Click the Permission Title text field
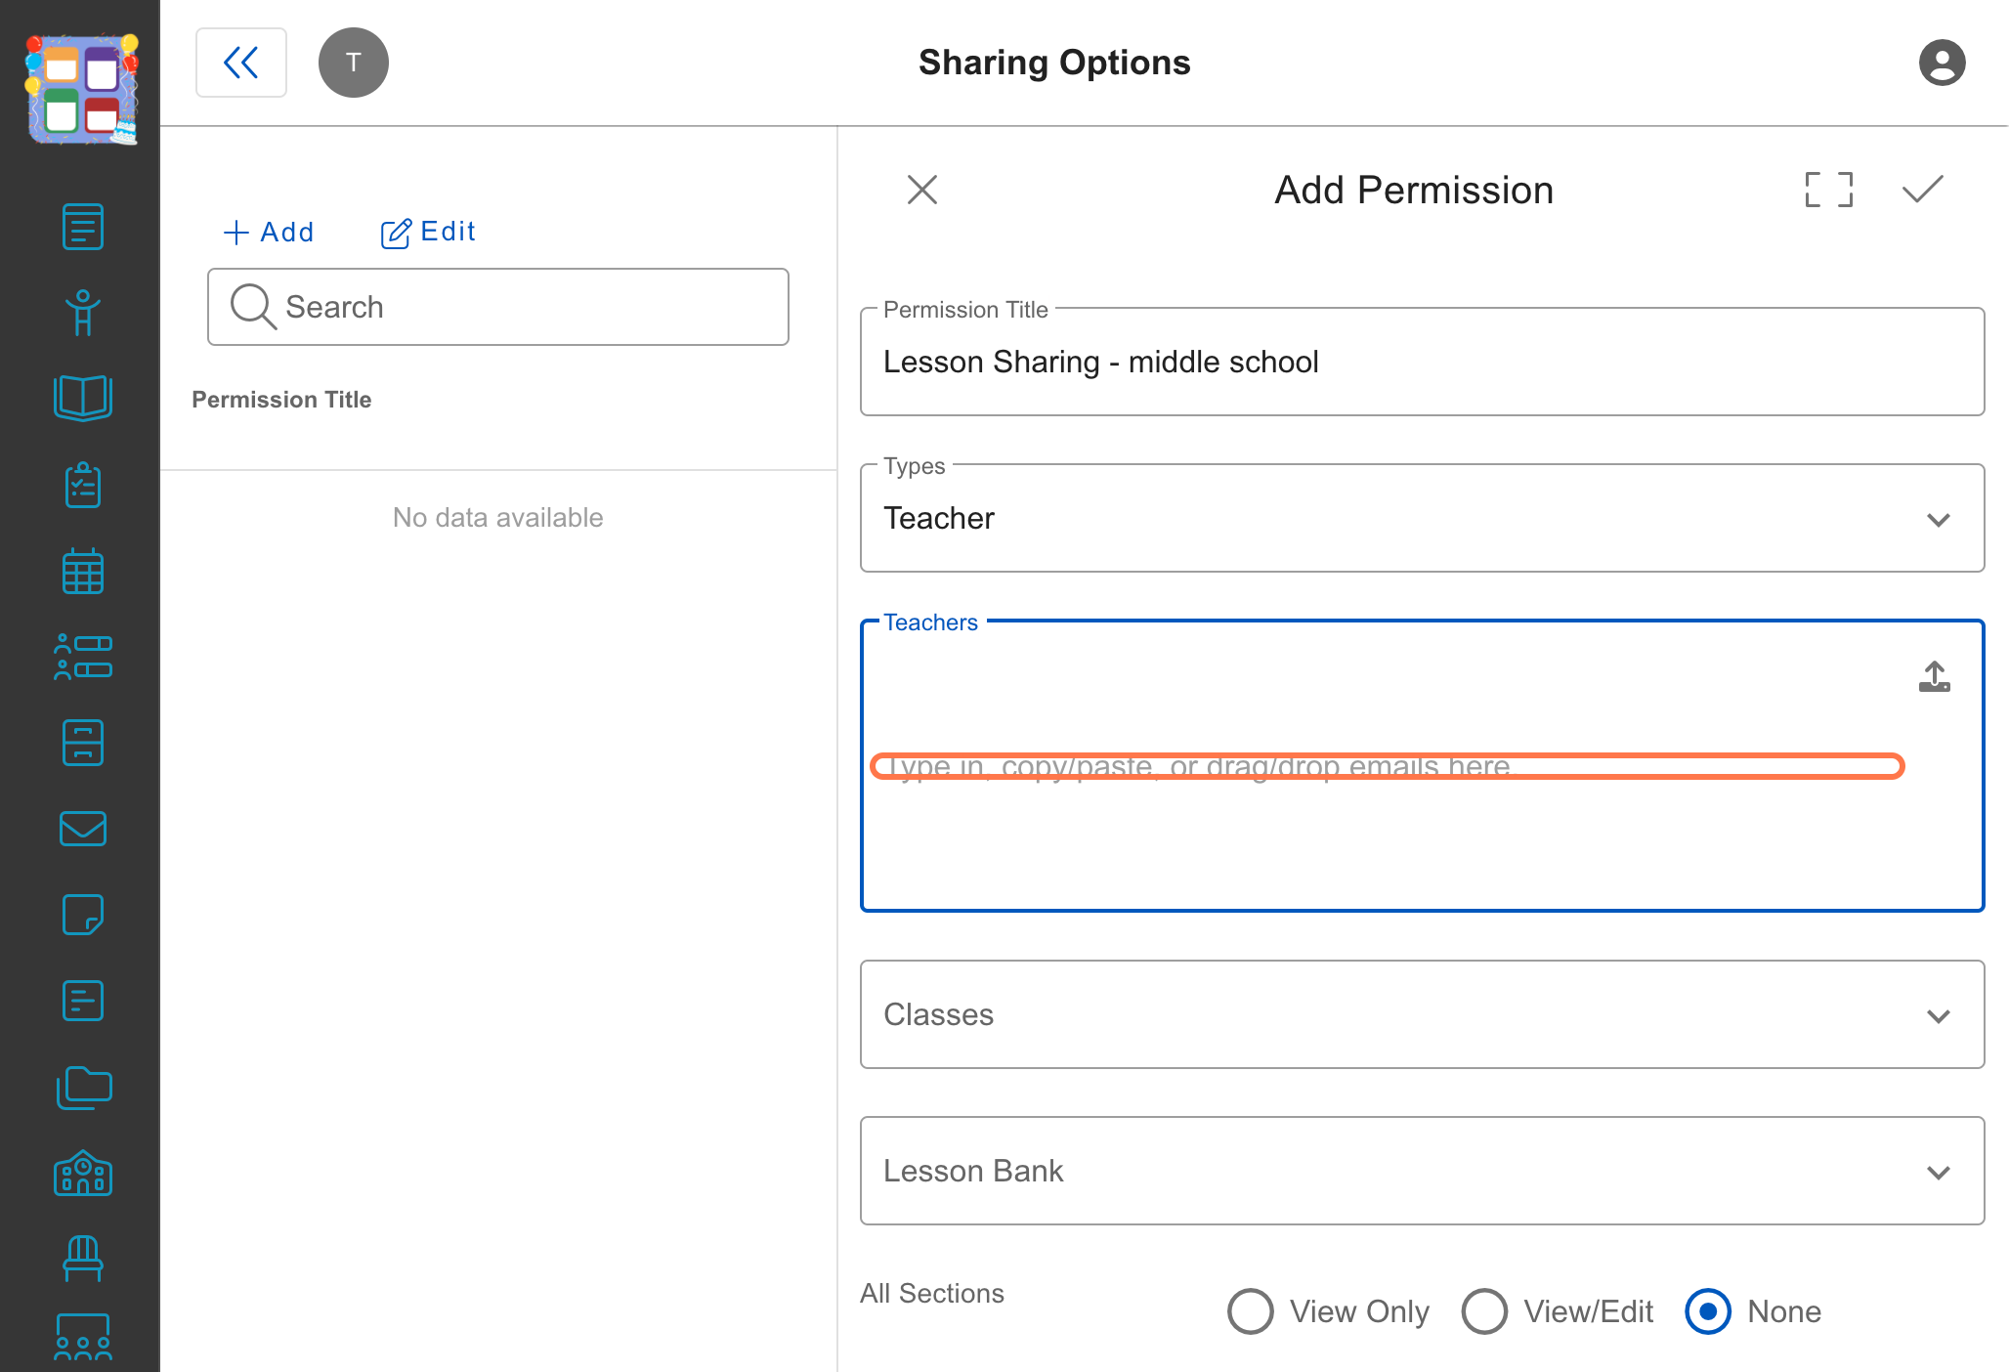This screenshot has width=2009, height=1372. point(1422,362)
